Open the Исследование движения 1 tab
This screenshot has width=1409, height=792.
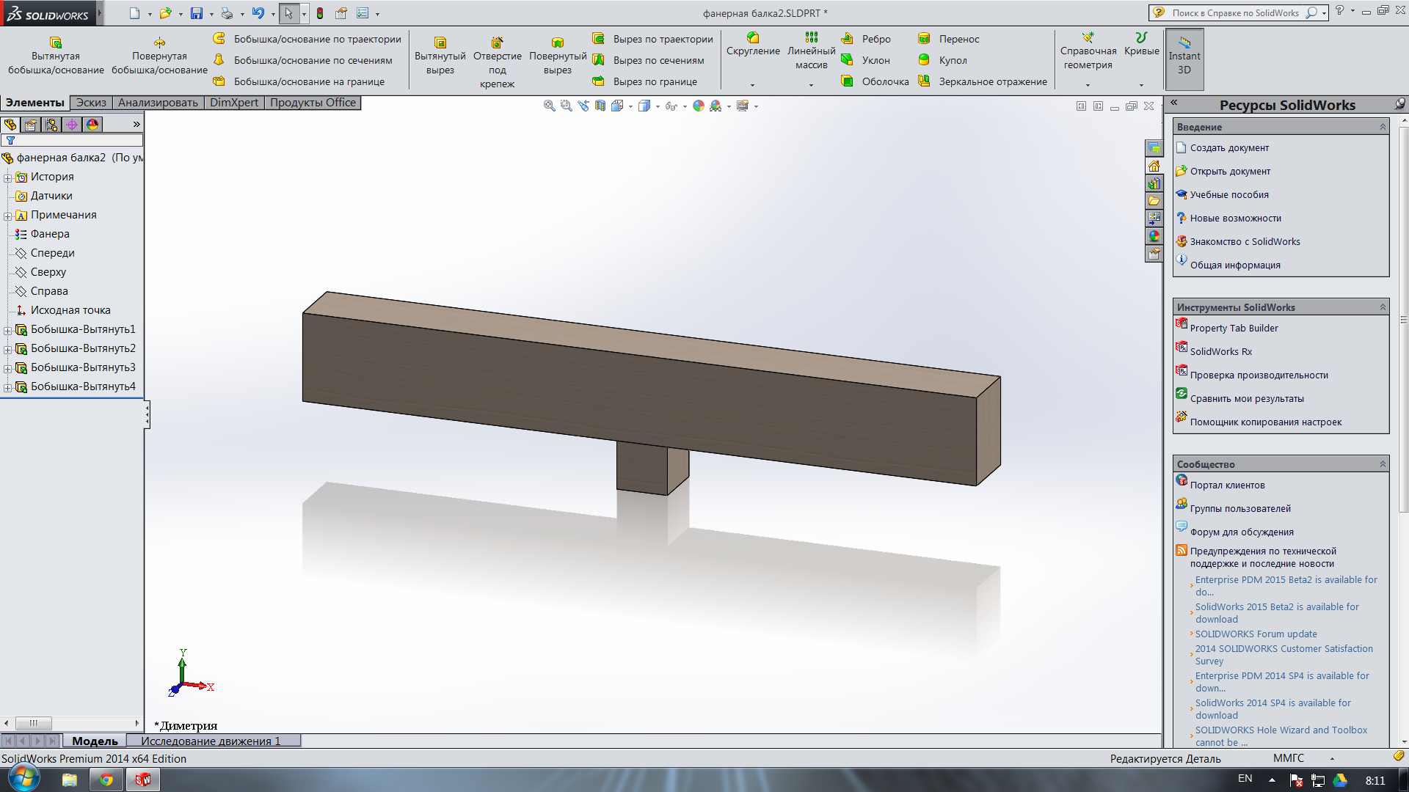click(211, 741)
